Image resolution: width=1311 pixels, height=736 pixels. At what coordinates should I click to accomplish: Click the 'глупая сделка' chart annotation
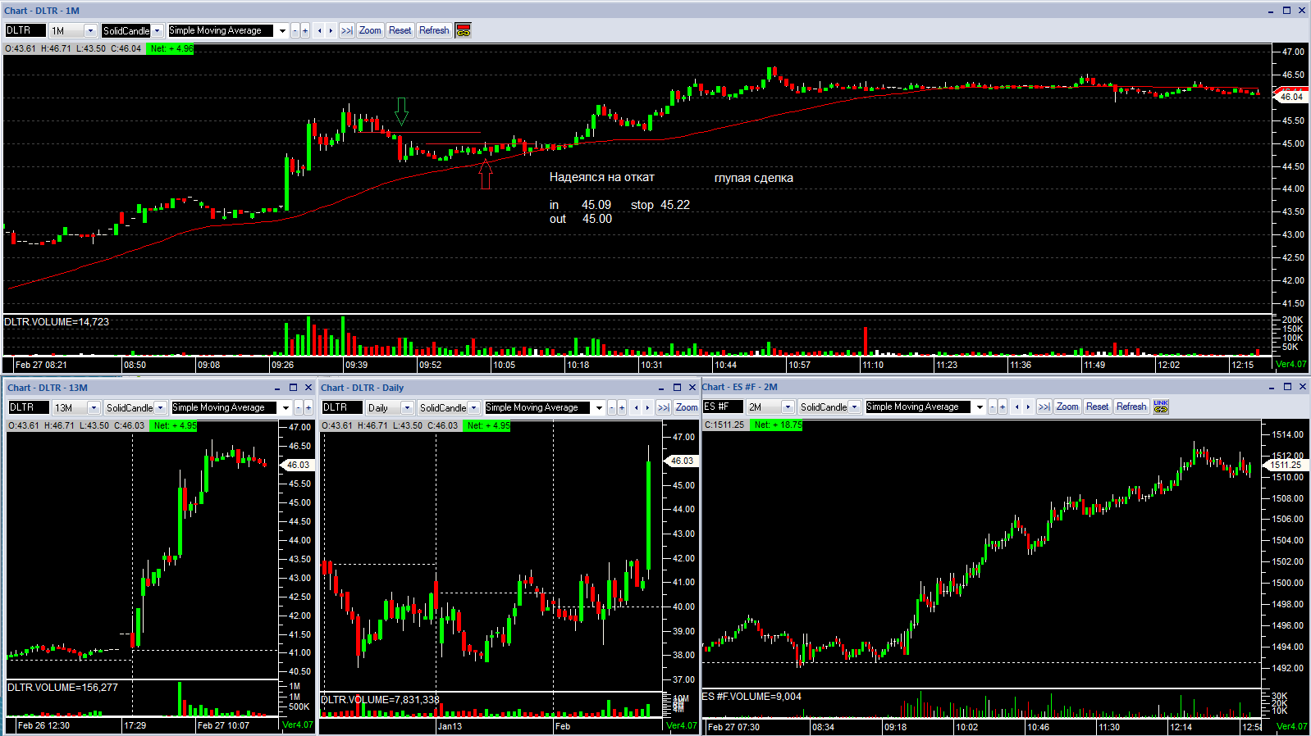(x=753, y=178)
